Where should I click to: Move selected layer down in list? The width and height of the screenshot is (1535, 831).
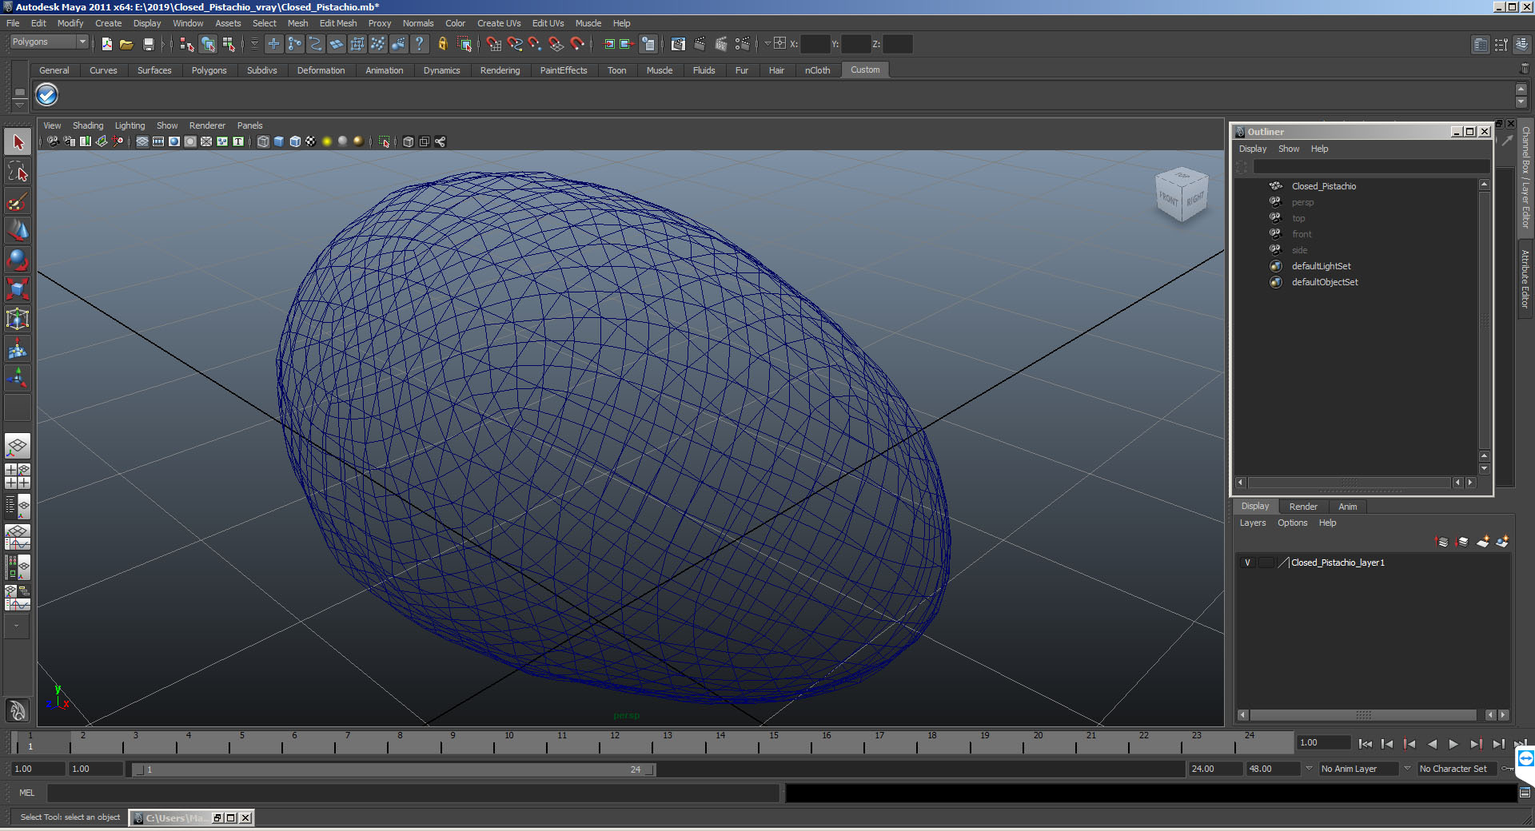click(x=1462, y=542)
